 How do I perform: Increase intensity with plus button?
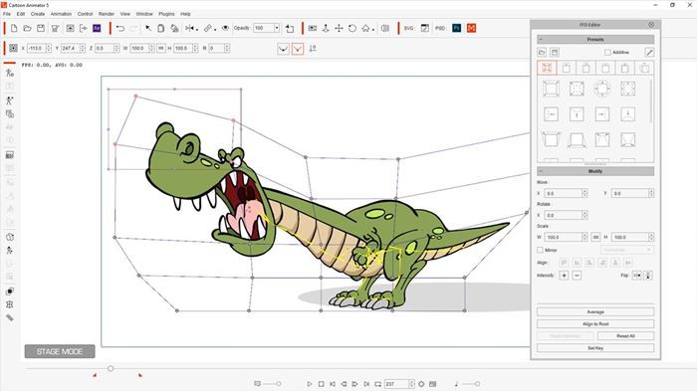click(564, 276)
